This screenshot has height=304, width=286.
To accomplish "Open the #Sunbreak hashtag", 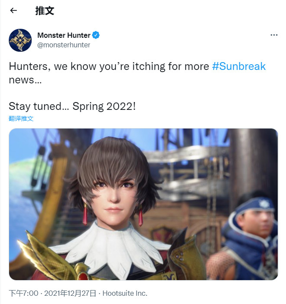I will click(239, 66).
